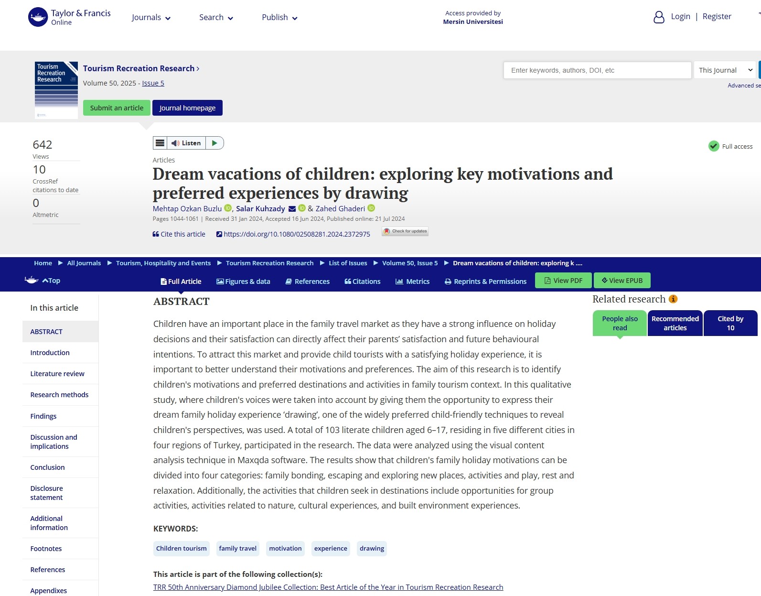Open the This Journal scope selector
761x596 pixels.
tap(725, 70)
